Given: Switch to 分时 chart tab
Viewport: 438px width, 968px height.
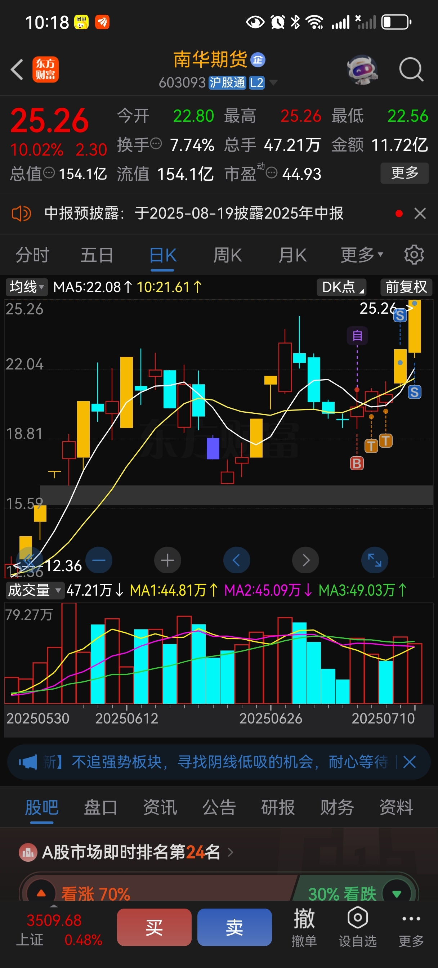Looking at the screenshot, I should 32,255.
